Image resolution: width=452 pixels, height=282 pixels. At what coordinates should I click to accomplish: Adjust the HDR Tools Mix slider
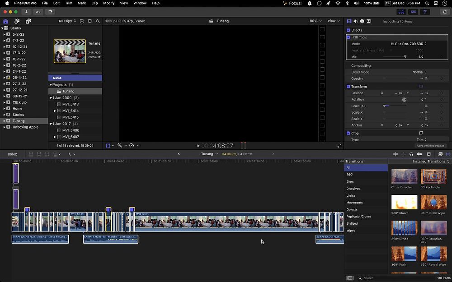coord(405,57)
